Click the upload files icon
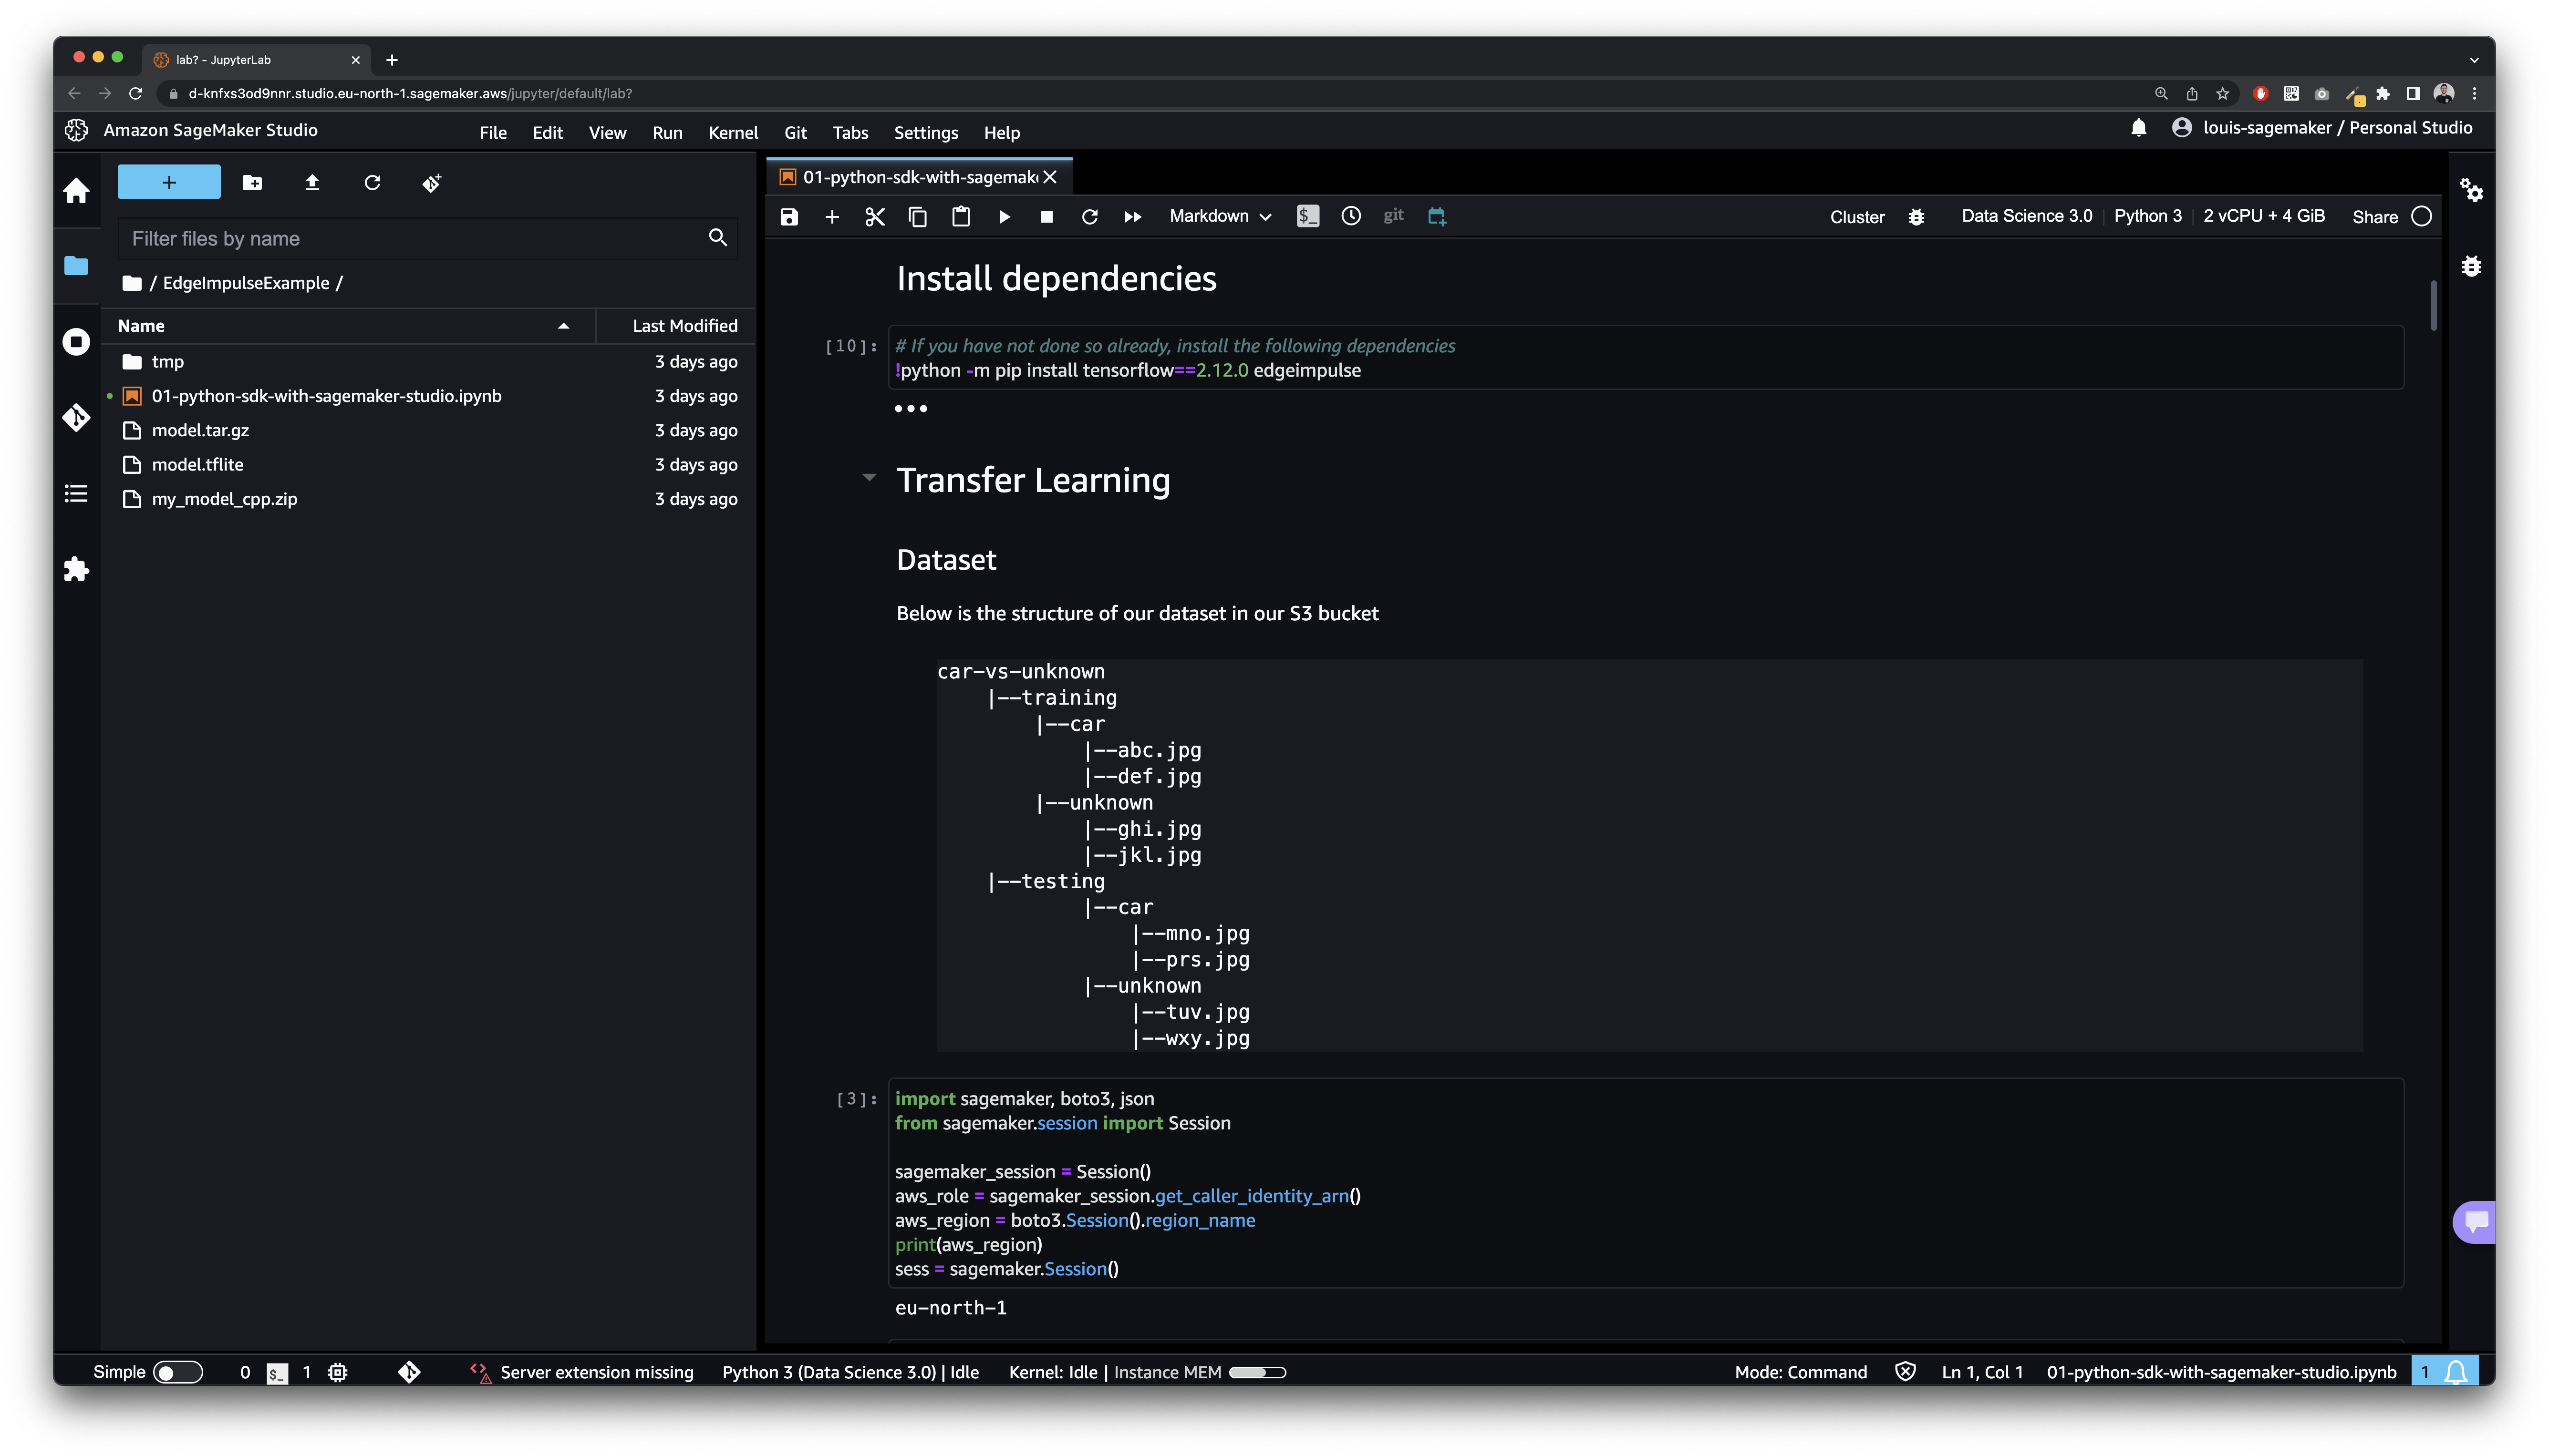Viewport: 2549px width, 1456px height. click(x=312, y=183)
